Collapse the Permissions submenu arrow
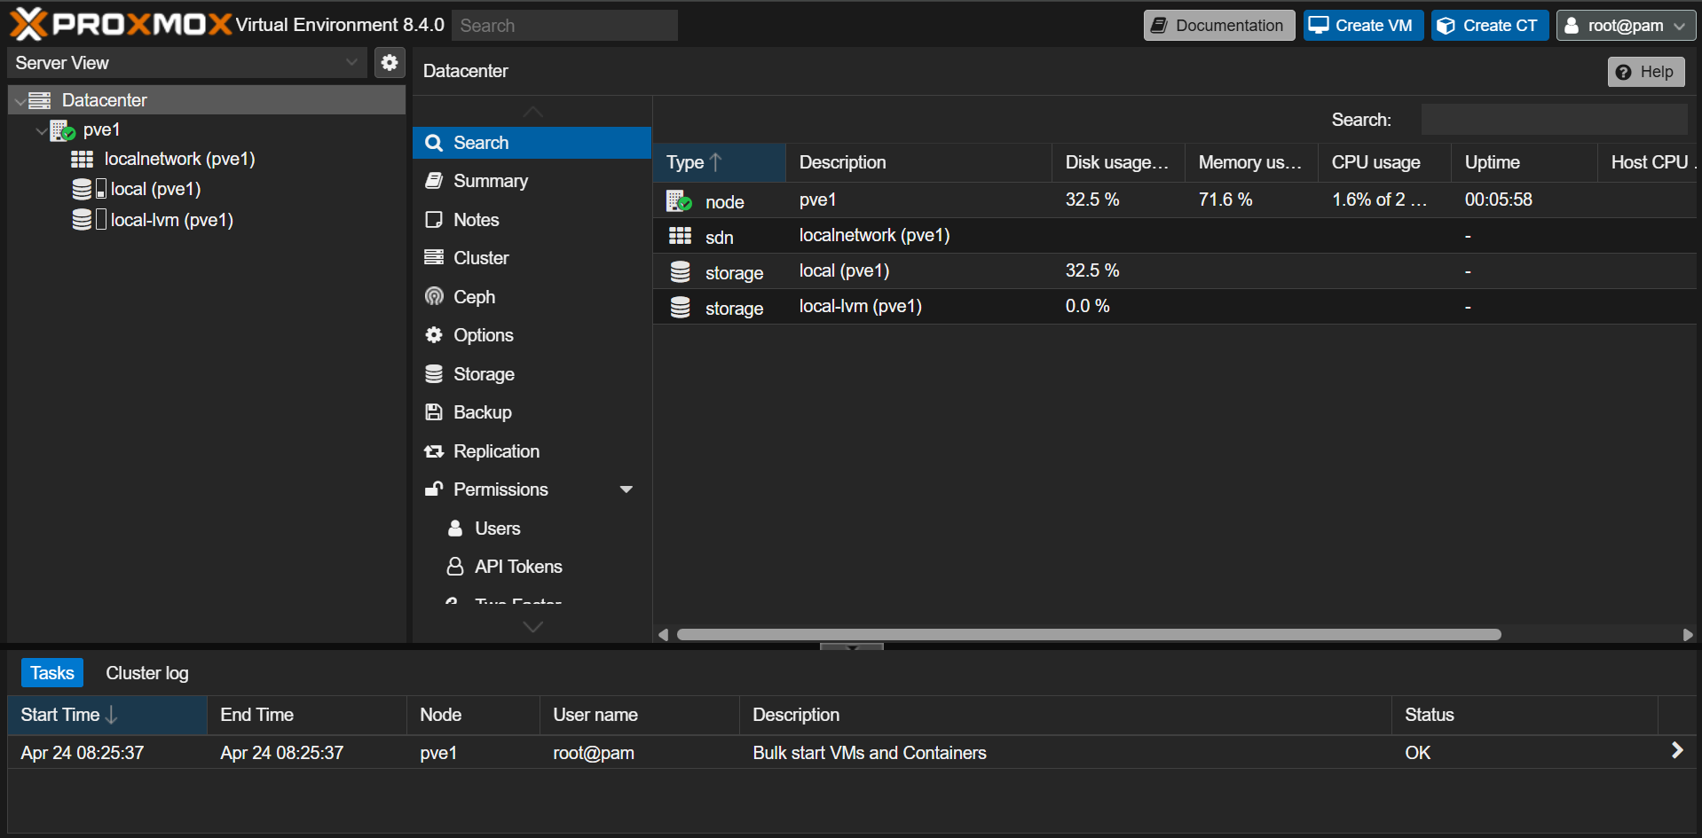The width and height of the screenshot is (1702, 838). [x=626, y=489]
